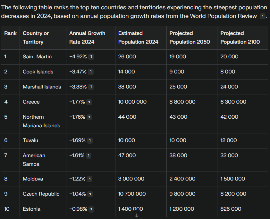Open citation badge next to −4.92%
270x219 pixels.
pos(91,57)
